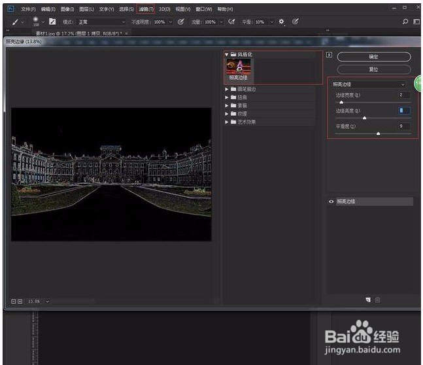Zoom in preview with plus button
Screen dimensions: 423x365
(20, 302)
